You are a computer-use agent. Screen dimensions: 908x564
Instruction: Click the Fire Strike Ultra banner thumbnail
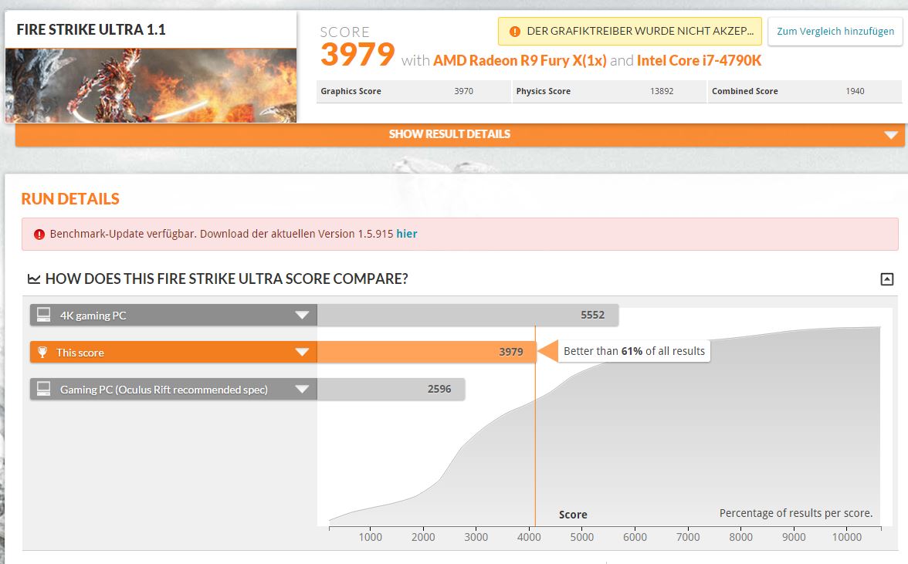pyautogui.click(x=151, y=85)
